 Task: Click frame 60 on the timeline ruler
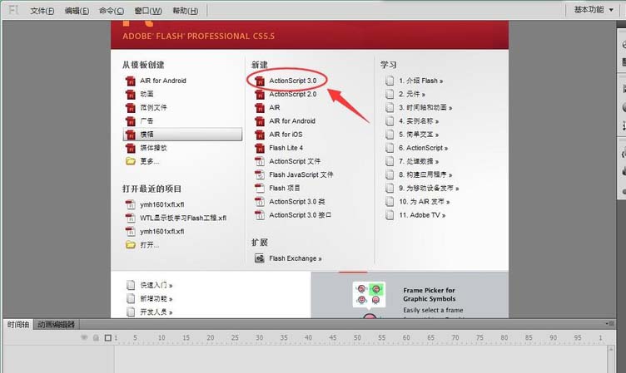(x=406, y=337)
